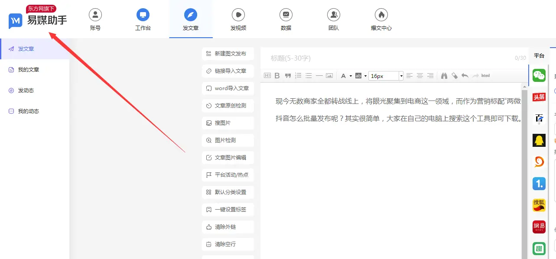
Task: Apply font color with the A icon
Action: tap(344, 76)
